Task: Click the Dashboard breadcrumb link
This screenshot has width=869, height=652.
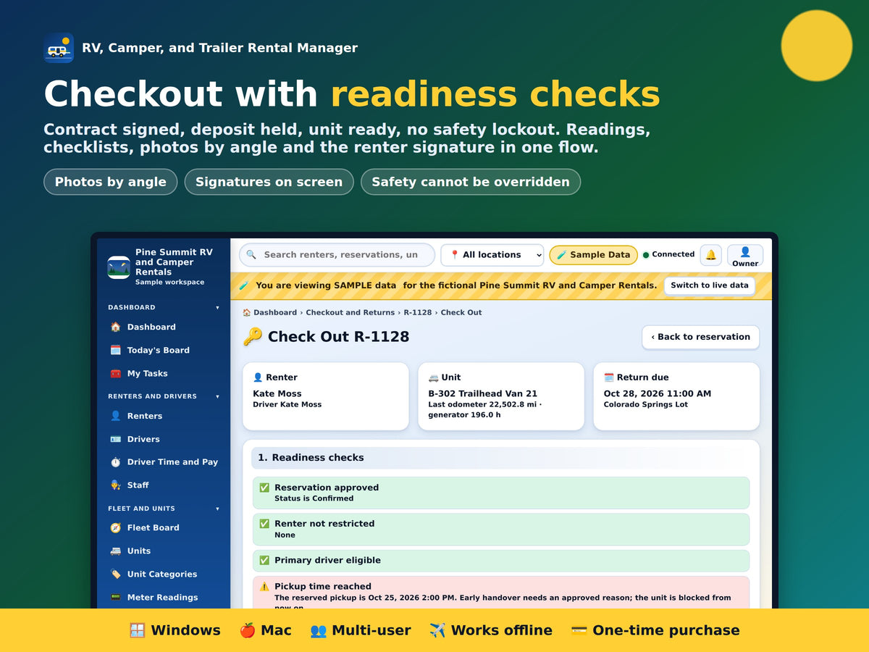Action: click(x=274, y=312)
